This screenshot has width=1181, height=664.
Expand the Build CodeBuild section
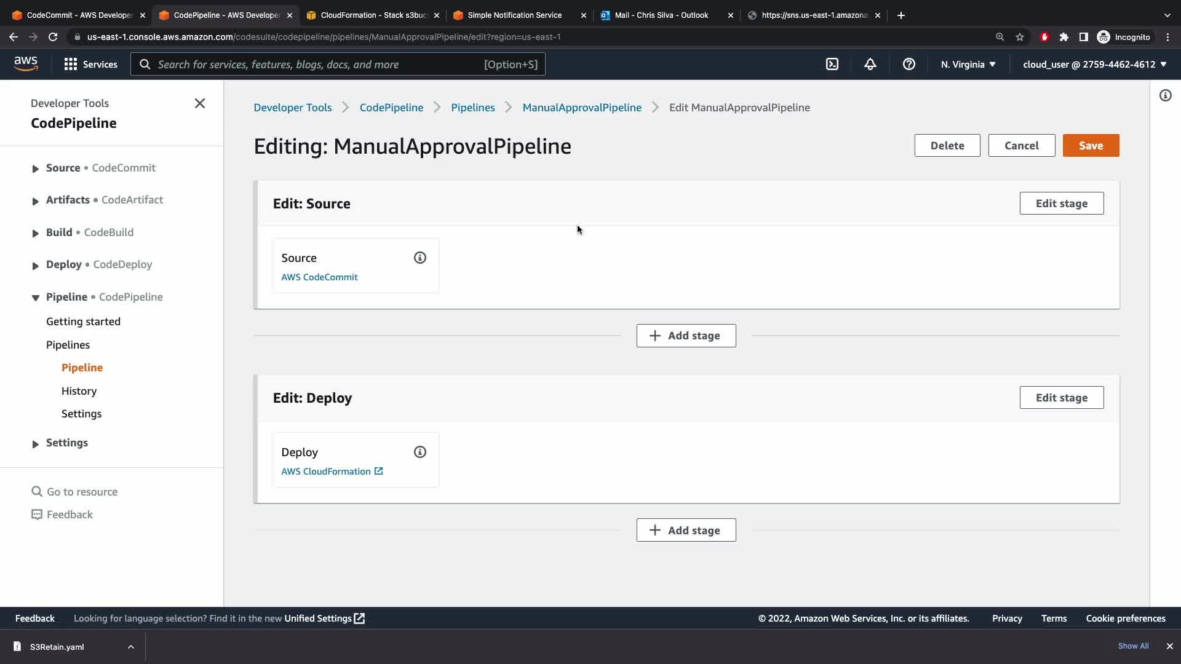[35, 233]
